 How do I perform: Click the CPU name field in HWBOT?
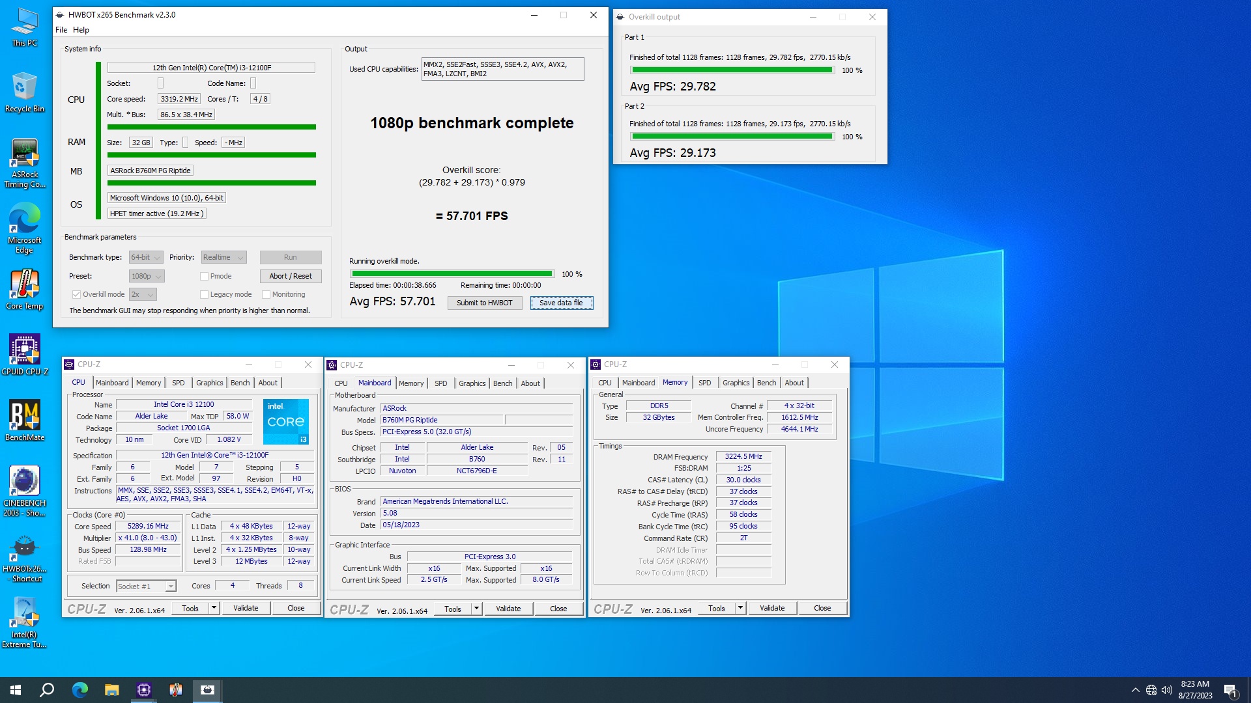pos(211,68)
